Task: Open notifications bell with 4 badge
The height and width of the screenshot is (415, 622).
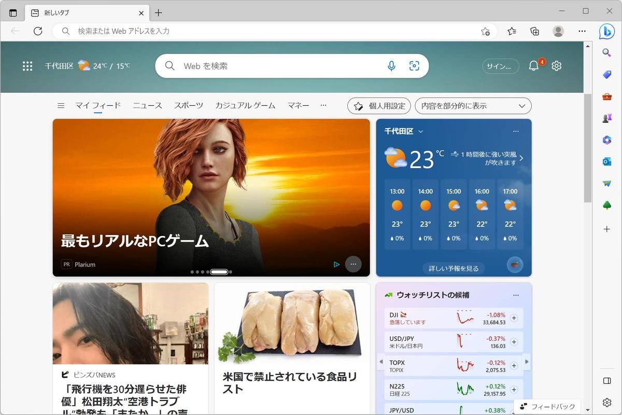Action: (535, 65)
